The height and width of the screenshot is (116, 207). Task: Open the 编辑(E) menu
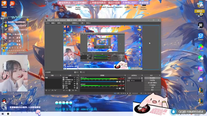(x=53, y=23)
